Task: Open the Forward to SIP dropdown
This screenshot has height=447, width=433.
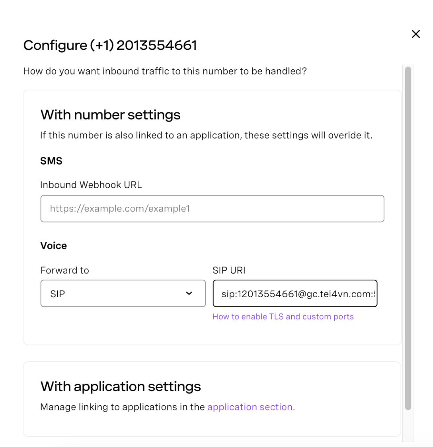Action: [123, 294]
